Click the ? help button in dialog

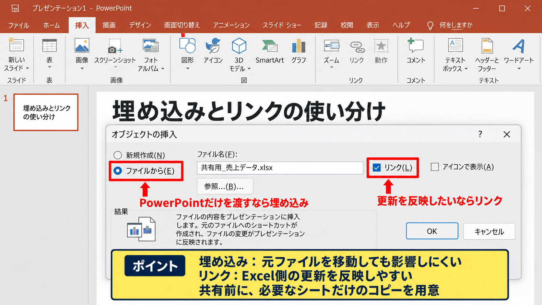(x=480, y=134)
